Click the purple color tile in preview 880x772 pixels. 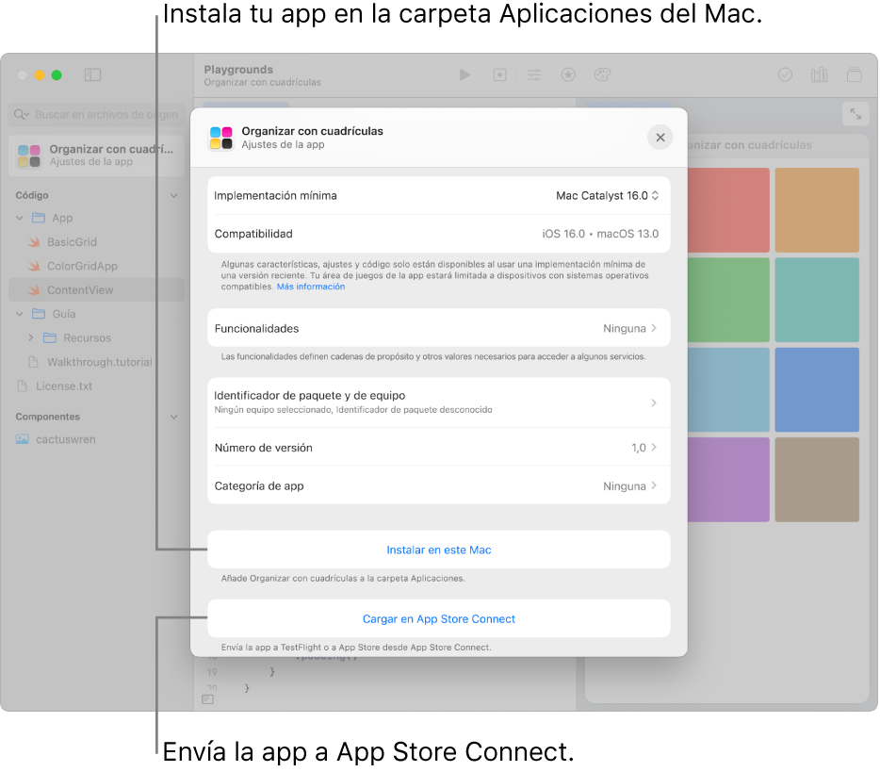click(728, 480)
